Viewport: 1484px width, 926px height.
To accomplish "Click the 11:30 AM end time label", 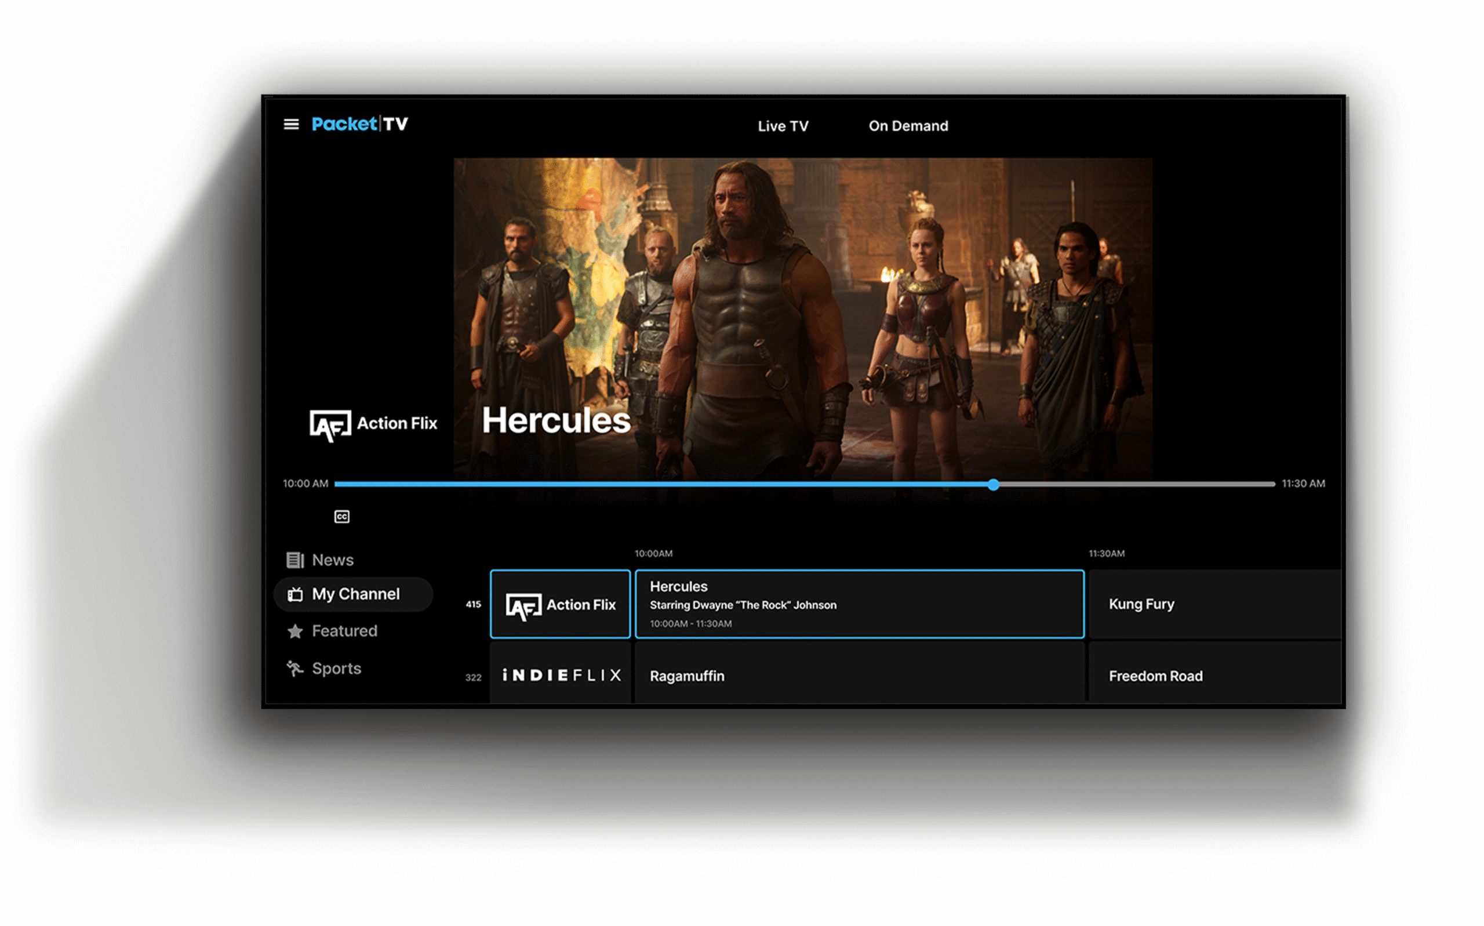I will tap(1303, 484).
